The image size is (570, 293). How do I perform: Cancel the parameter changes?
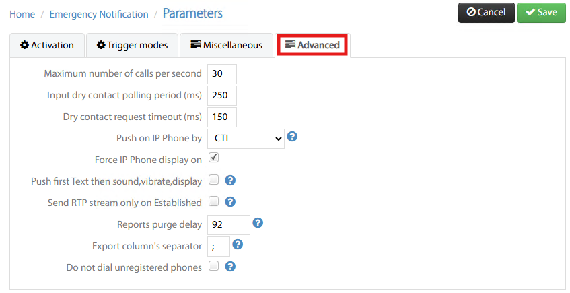pos(487,12)
